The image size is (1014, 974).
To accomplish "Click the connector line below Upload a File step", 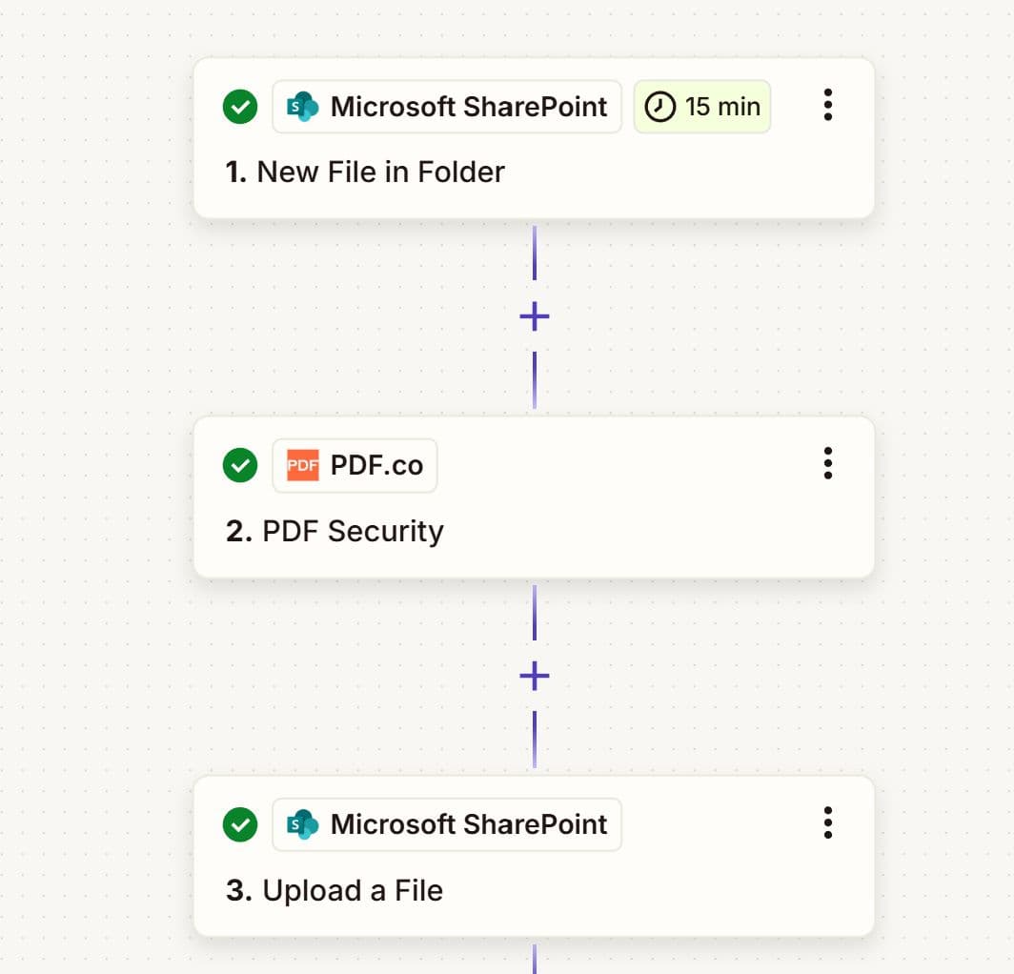I will tap(535, 959).
